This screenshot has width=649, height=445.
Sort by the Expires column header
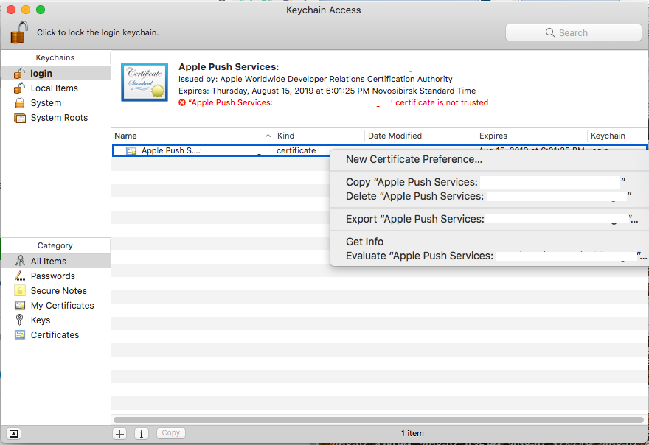coord(532,136)
